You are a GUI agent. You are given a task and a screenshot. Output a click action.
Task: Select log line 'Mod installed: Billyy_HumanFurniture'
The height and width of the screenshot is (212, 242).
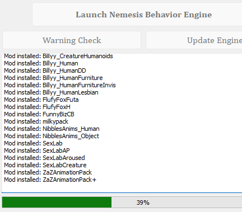click(x=53, y=78)
